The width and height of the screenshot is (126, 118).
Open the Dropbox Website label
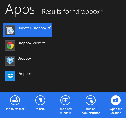31,43
